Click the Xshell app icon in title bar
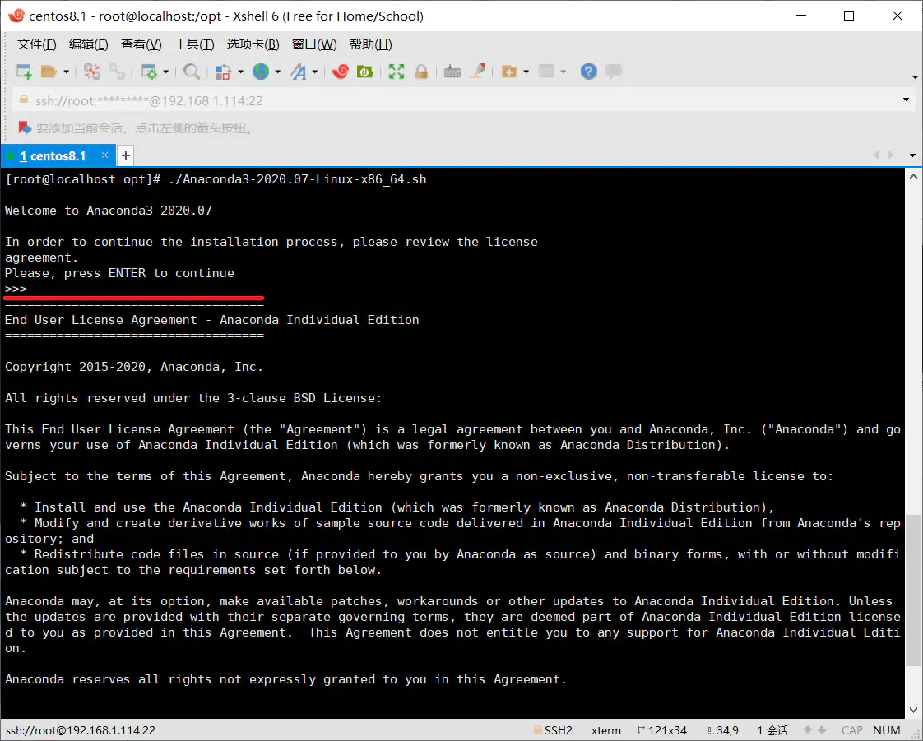923x741 pixels. pos(16,16)
